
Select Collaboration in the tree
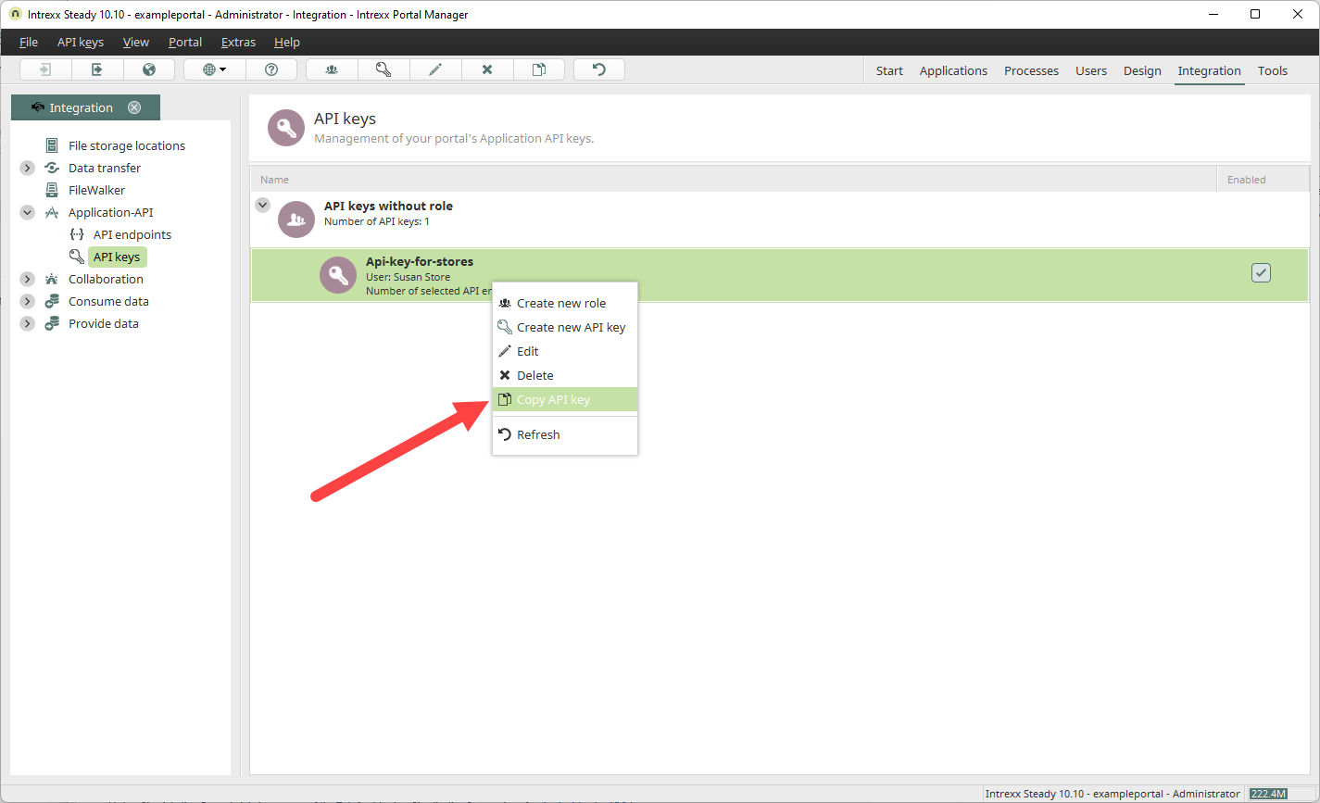tap(106, 279)
